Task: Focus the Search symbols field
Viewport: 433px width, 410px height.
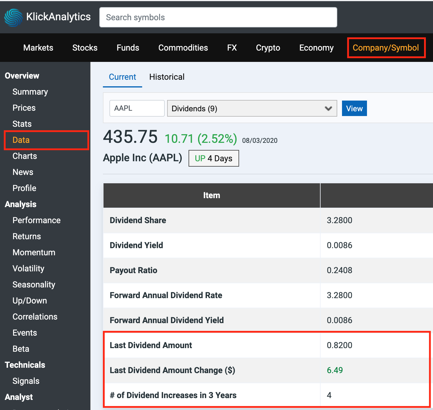Action: point(218,17)
